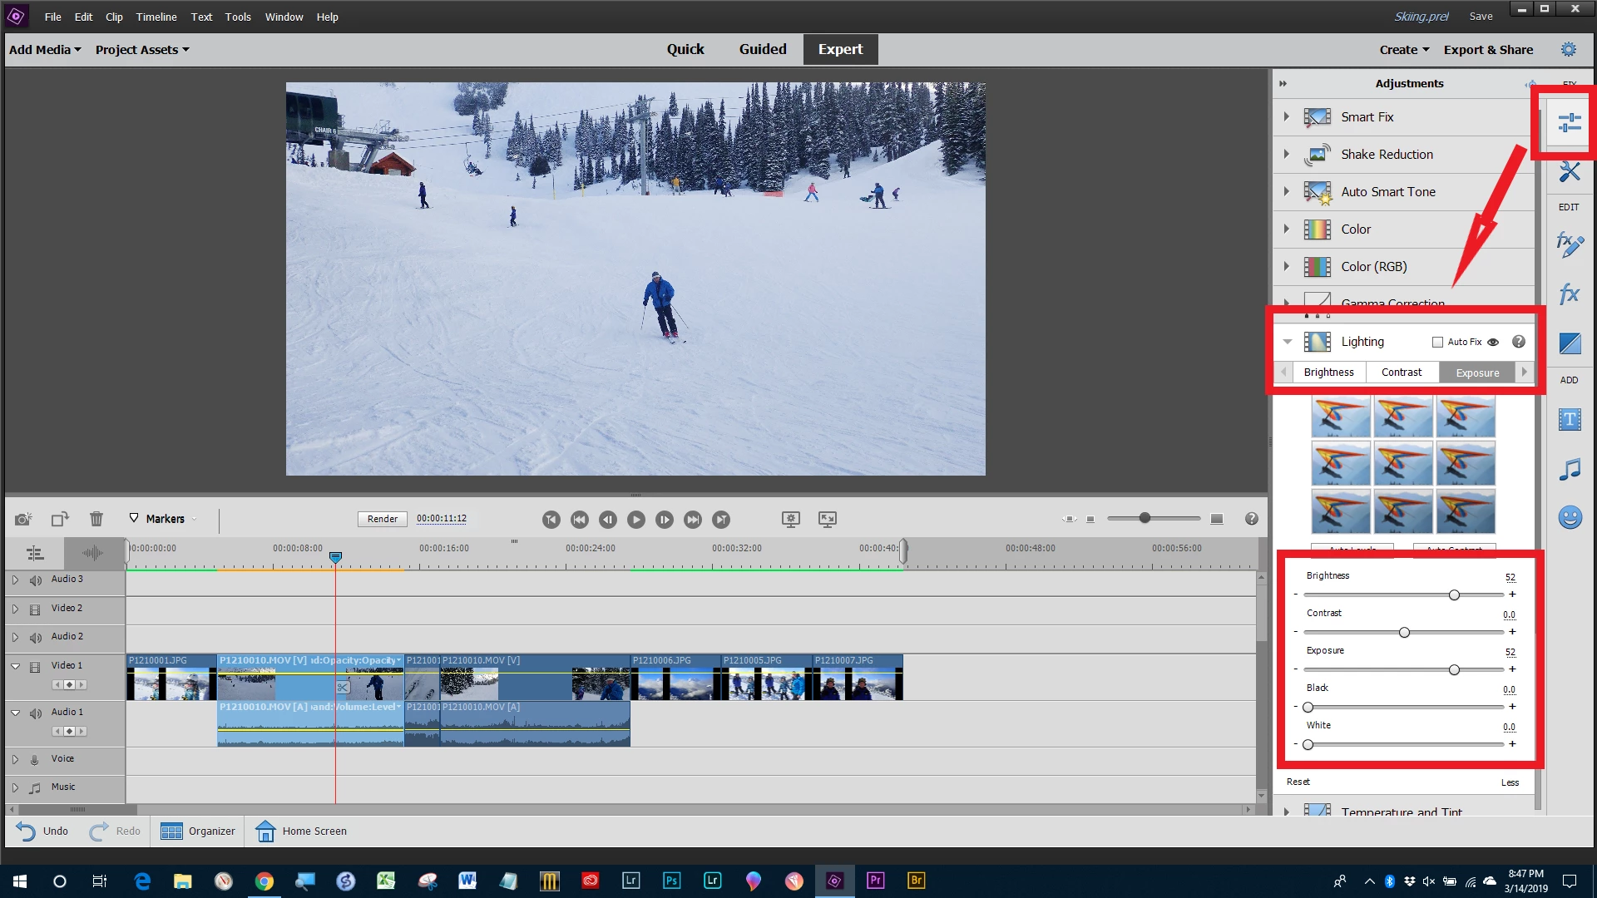This screenshot has width=1597, height=898.
Task: Expand the Video 2 track
Action: (x=15, y=609)
